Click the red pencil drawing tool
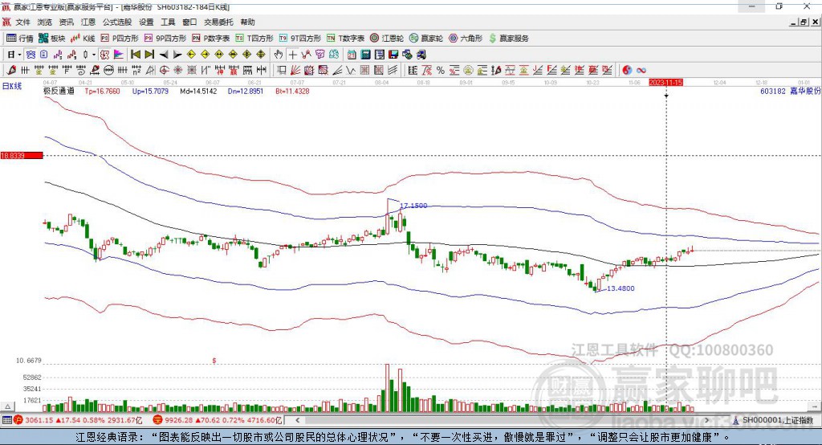Screen dimensions: 822x445 coord(11,71)
